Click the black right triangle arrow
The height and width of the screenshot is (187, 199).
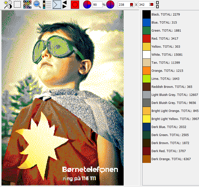click(x=65, y=7)
